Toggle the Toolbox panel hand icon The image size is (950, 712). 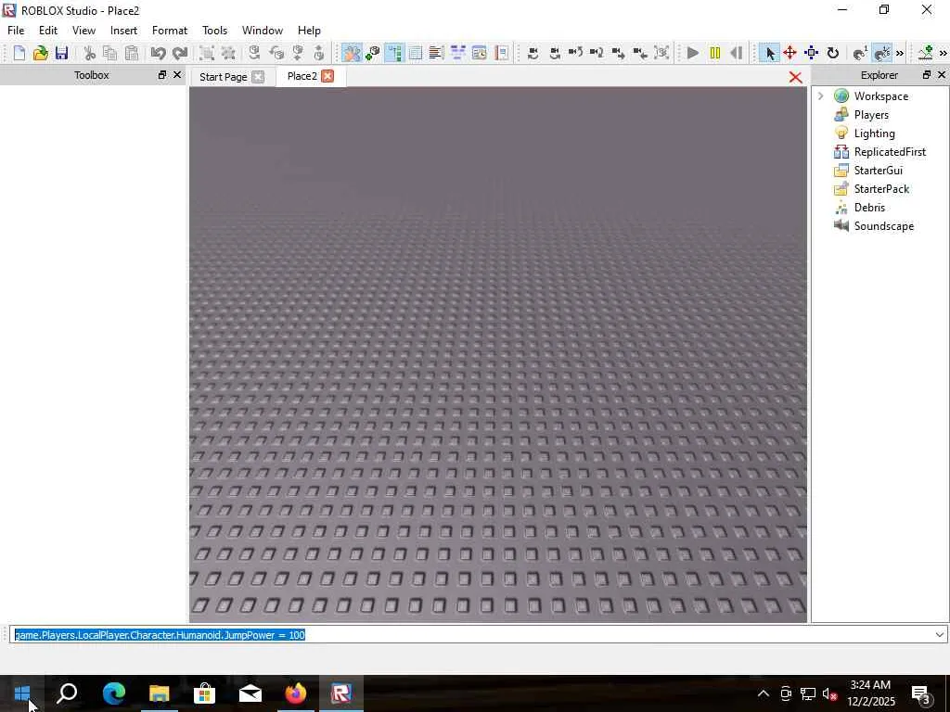tap(351, 53)
